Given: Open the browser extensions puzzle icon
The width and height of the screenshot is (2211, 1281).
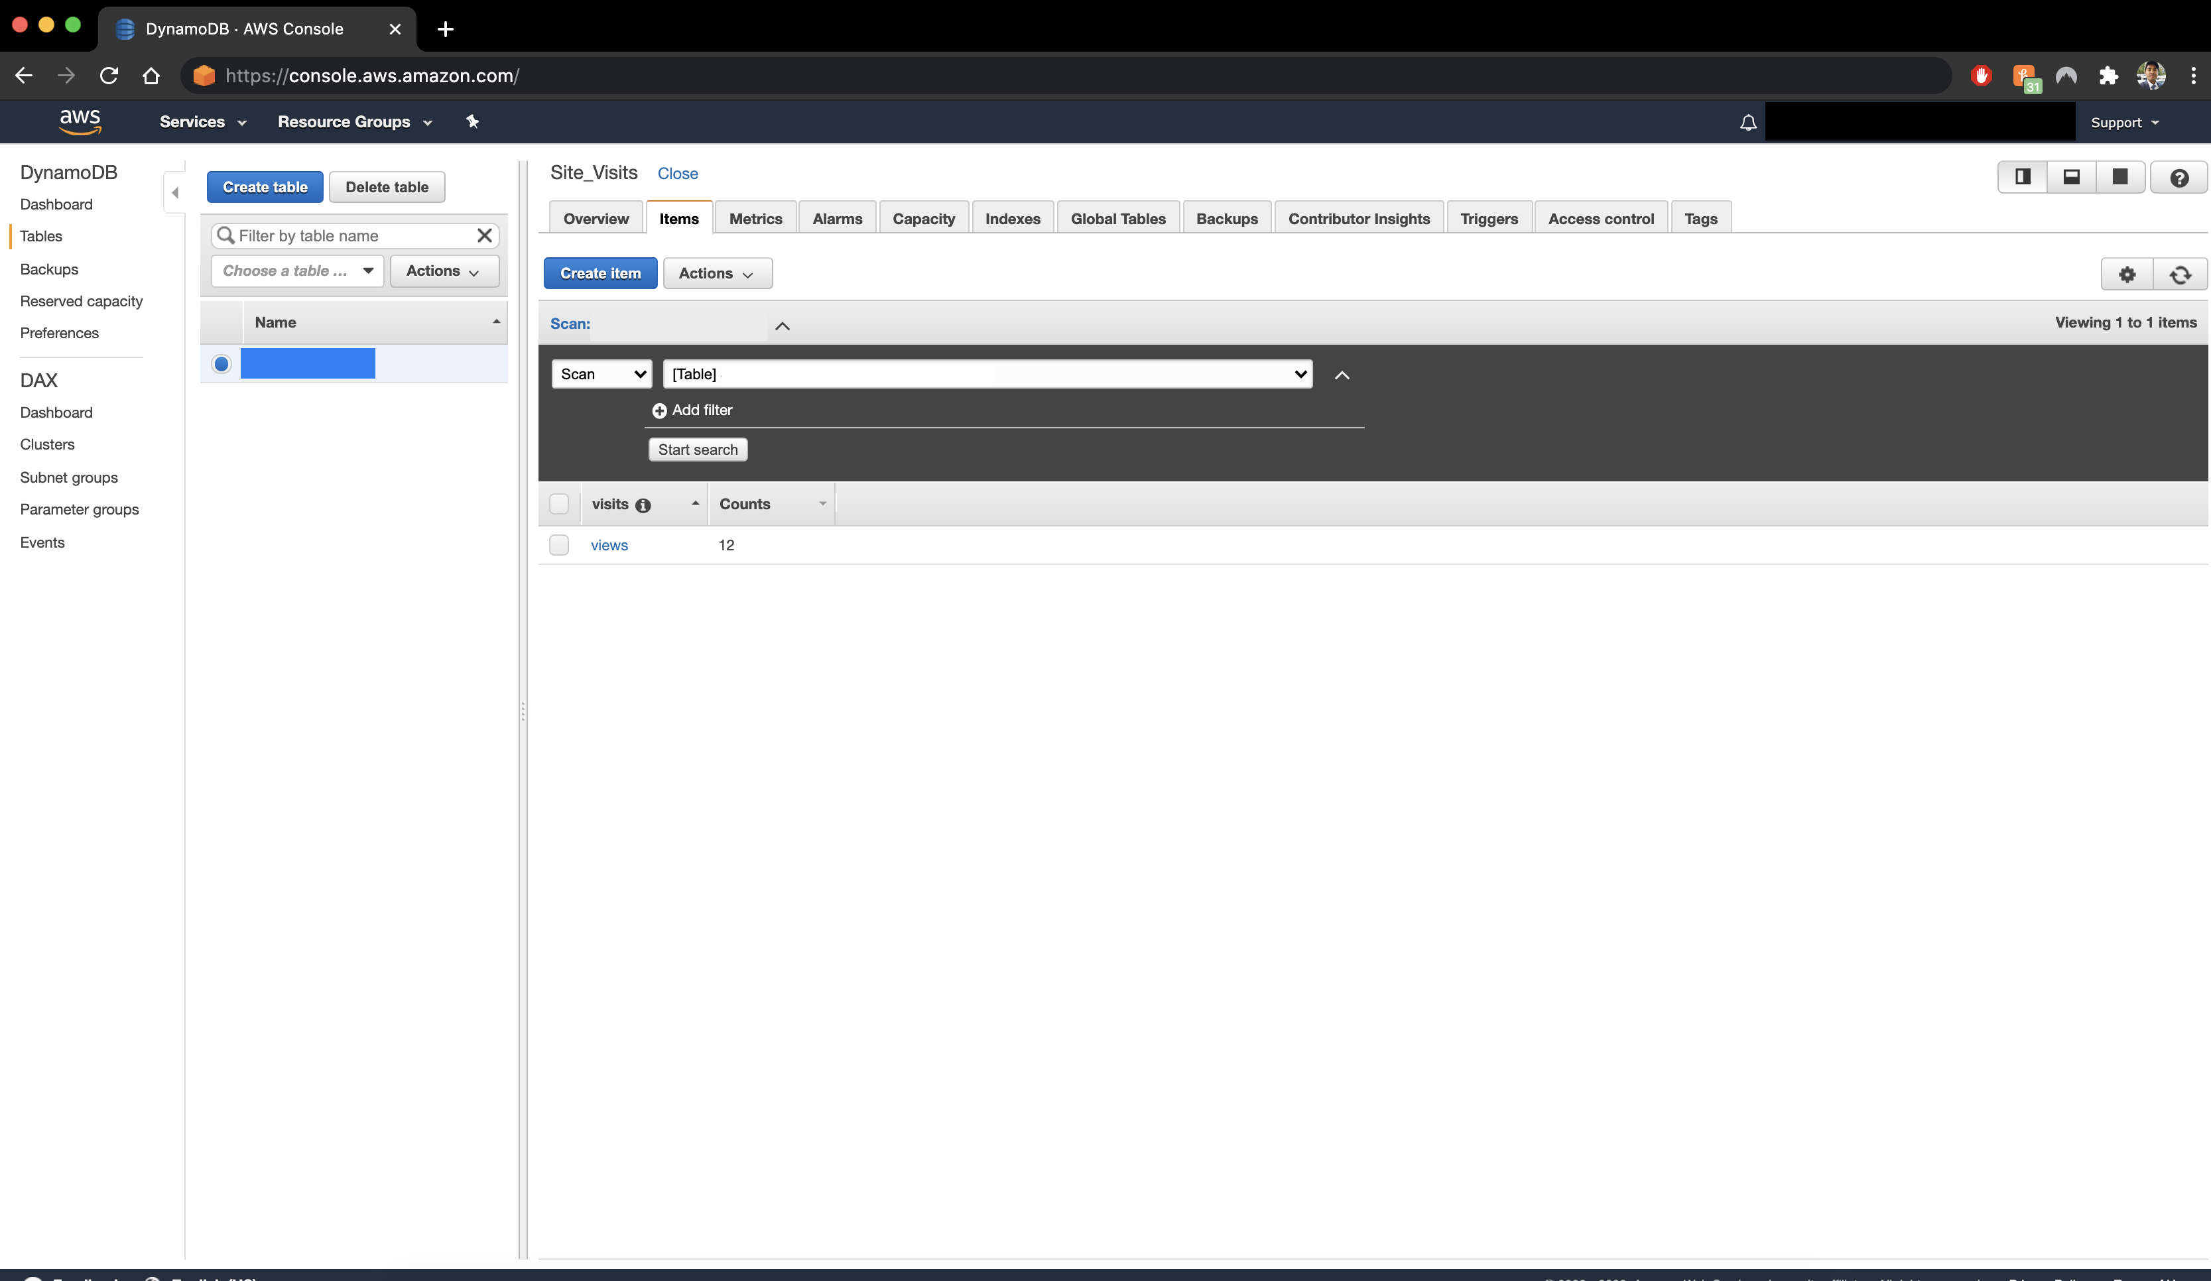Looking at the screenshot, I should [2108, 76].
